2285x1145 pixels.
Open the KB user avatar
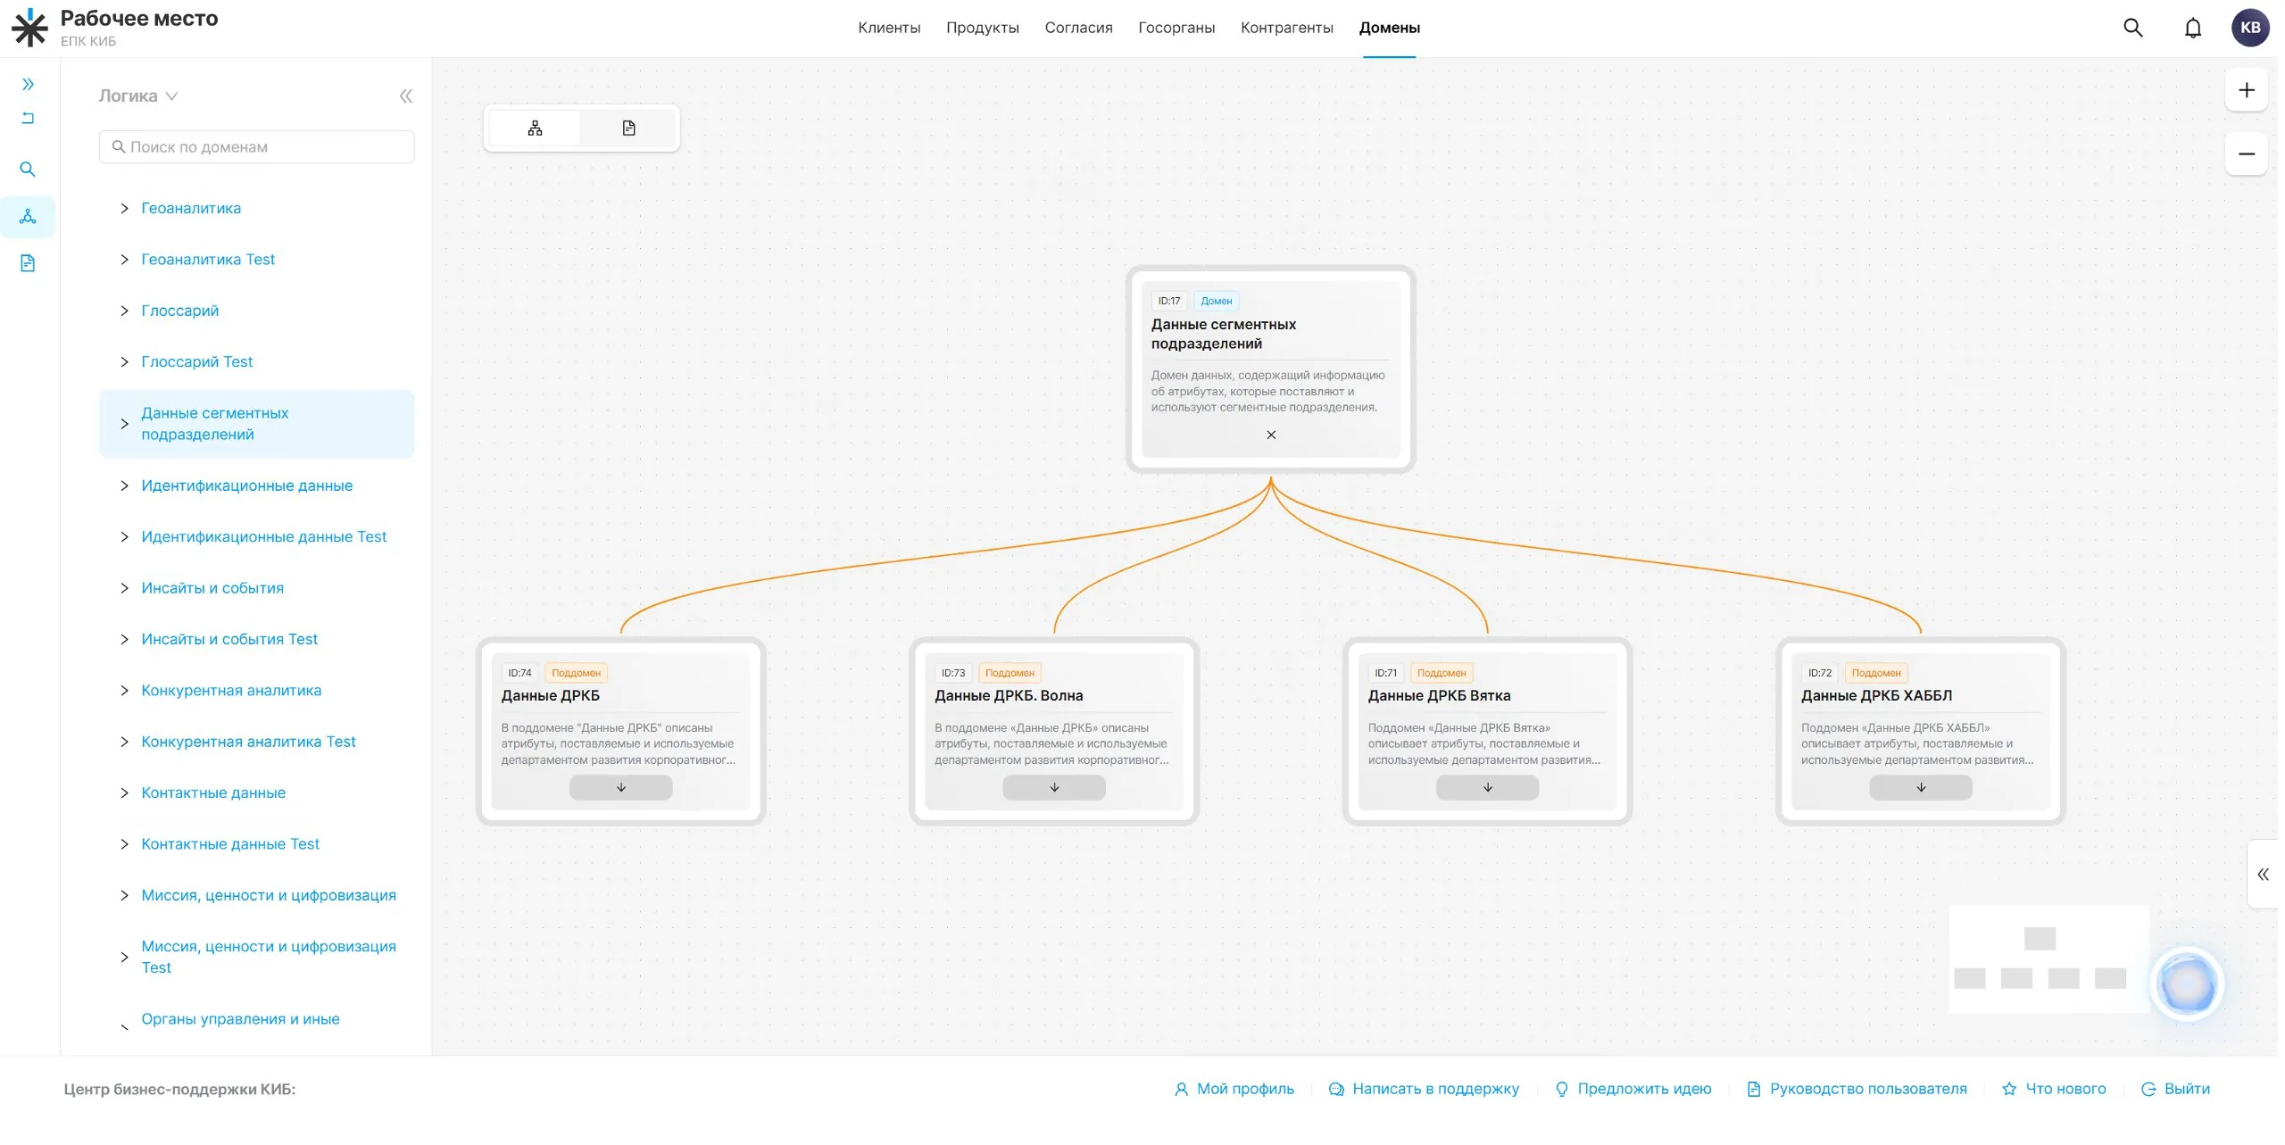click(x=2250, y=28)
